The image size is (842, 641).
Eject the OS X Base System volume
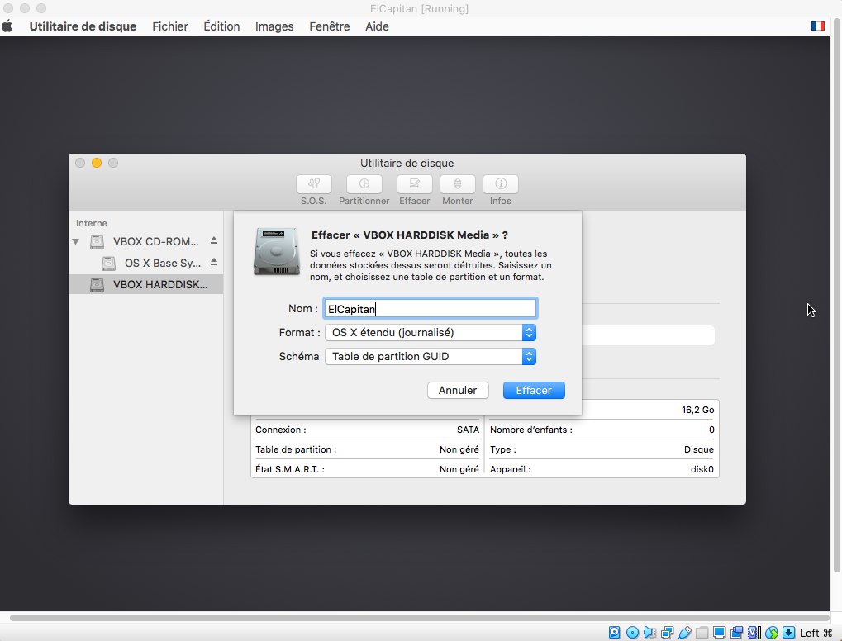click(x=214, y=262)
